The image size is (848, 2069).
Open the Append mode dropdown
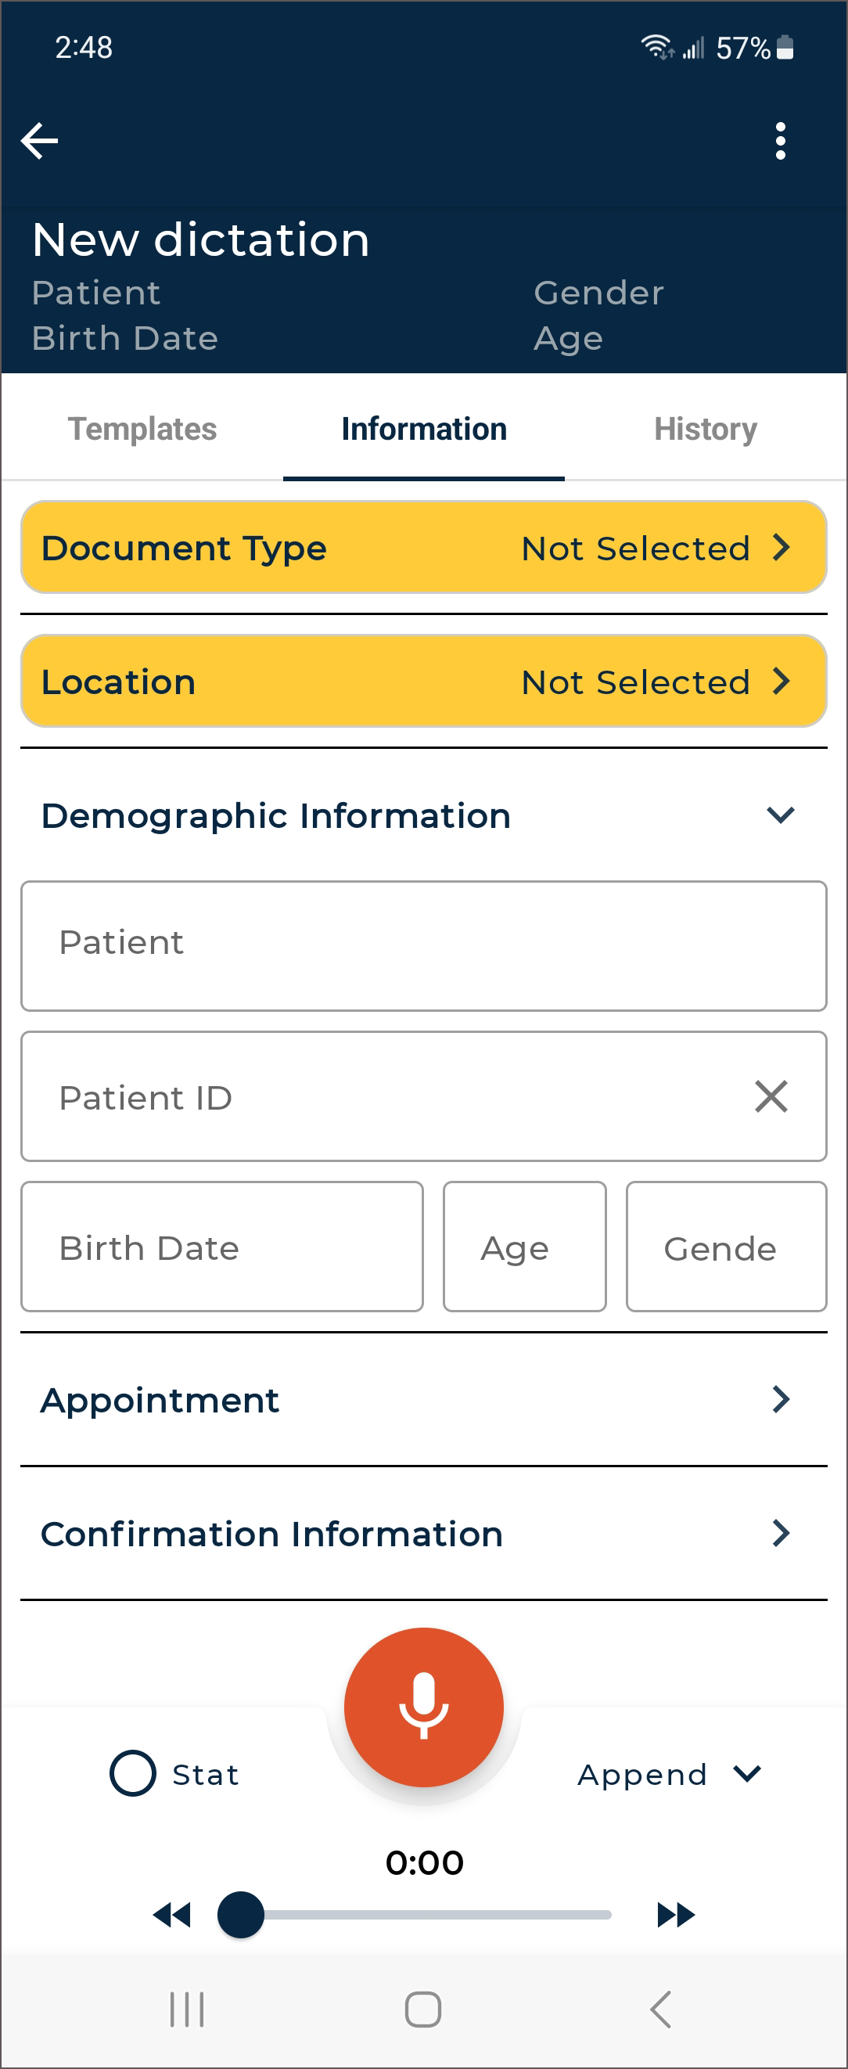668,1774
